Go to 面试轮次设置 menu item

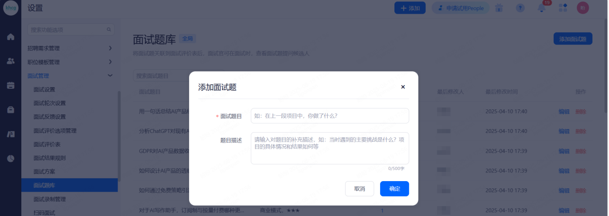pos(49,103)
